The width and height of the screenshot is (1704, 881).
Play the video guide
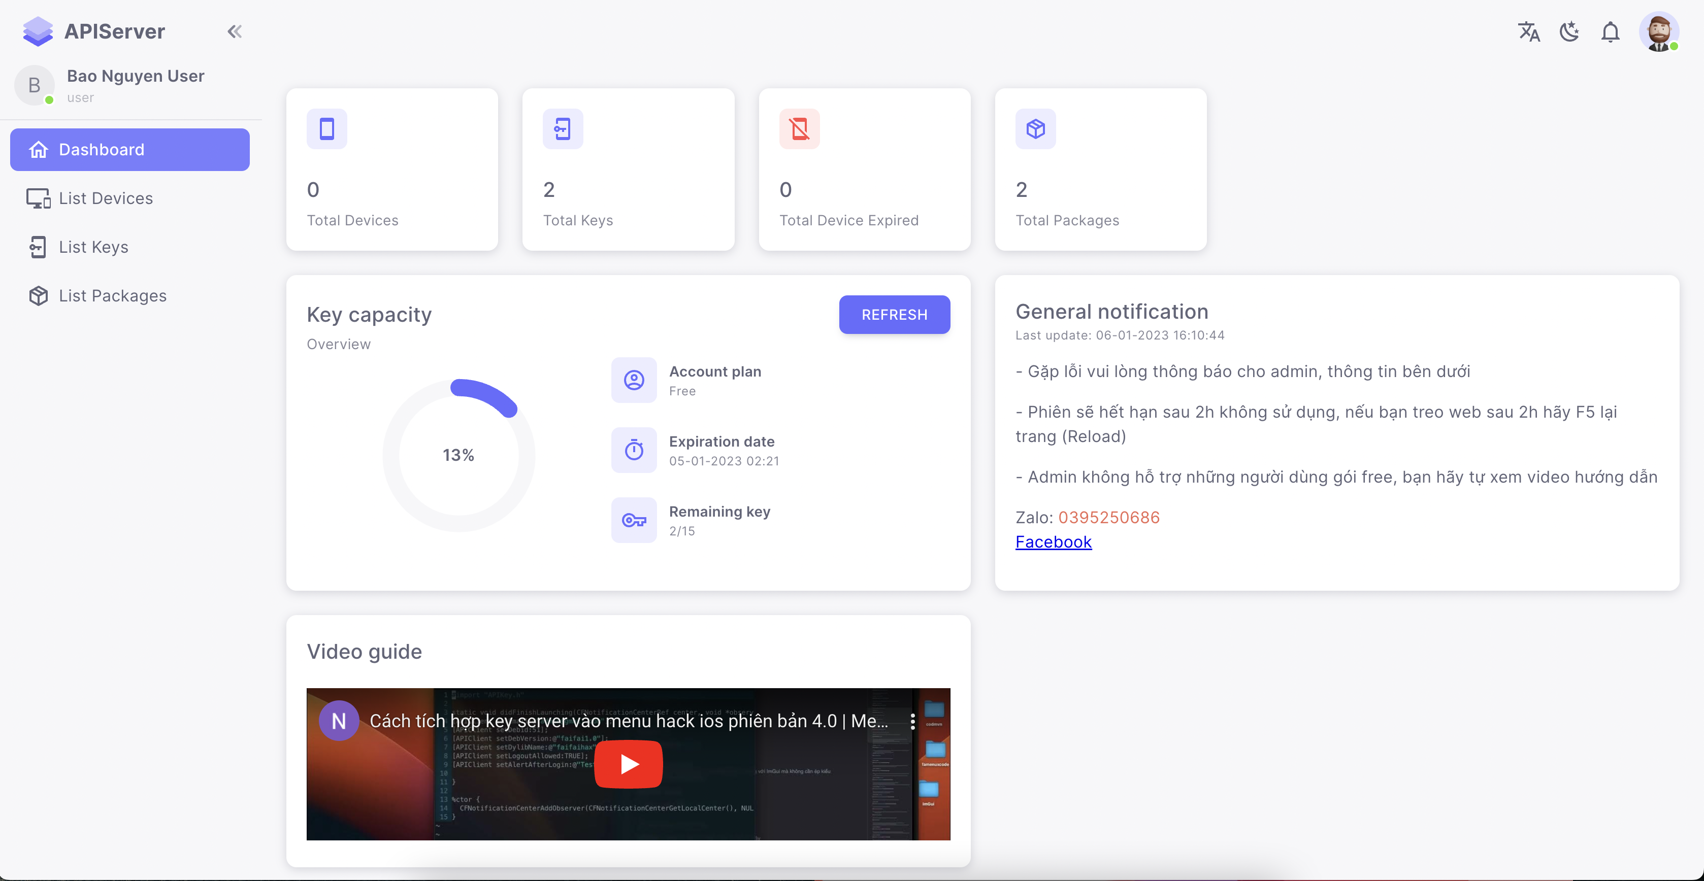click(628, 764)
